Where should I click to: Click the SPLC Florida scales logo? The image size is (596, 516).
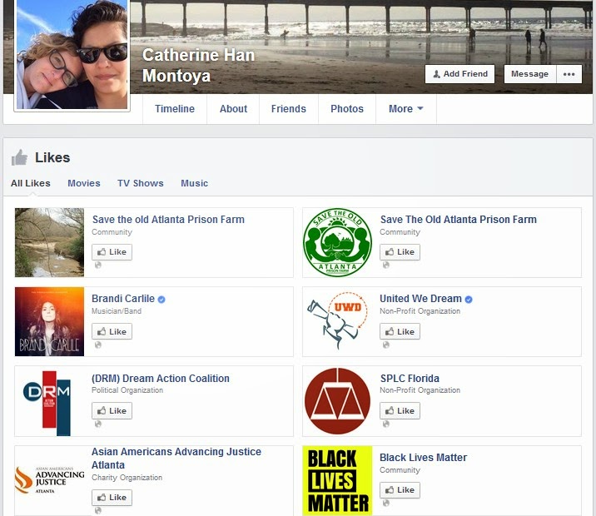pyautogui.click(x=337, y=401)
